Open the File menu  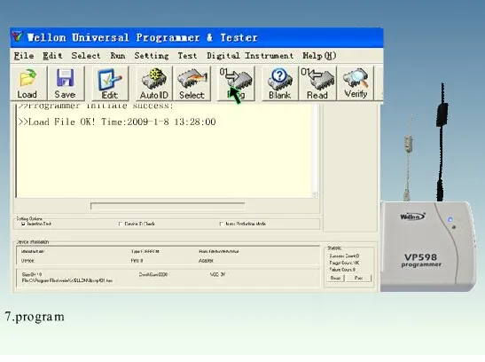click(x=24, y=56)
